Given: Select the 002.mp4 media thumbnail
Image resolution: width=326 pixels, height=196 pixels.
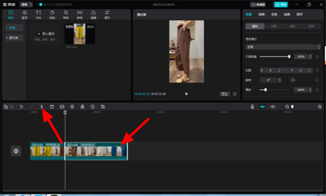Looking at the screenshot, I should click(80, 34).
